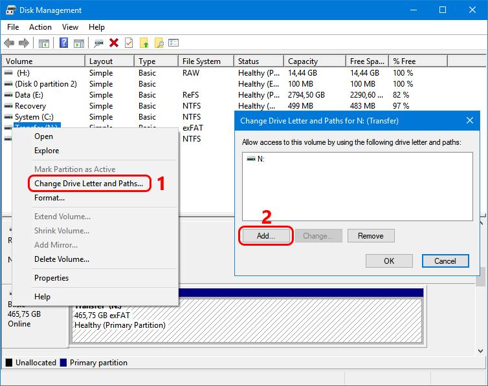Screen dimensions: 488x386
Task: Click the OK button in dialog
Action: click(x=389, y=261)
